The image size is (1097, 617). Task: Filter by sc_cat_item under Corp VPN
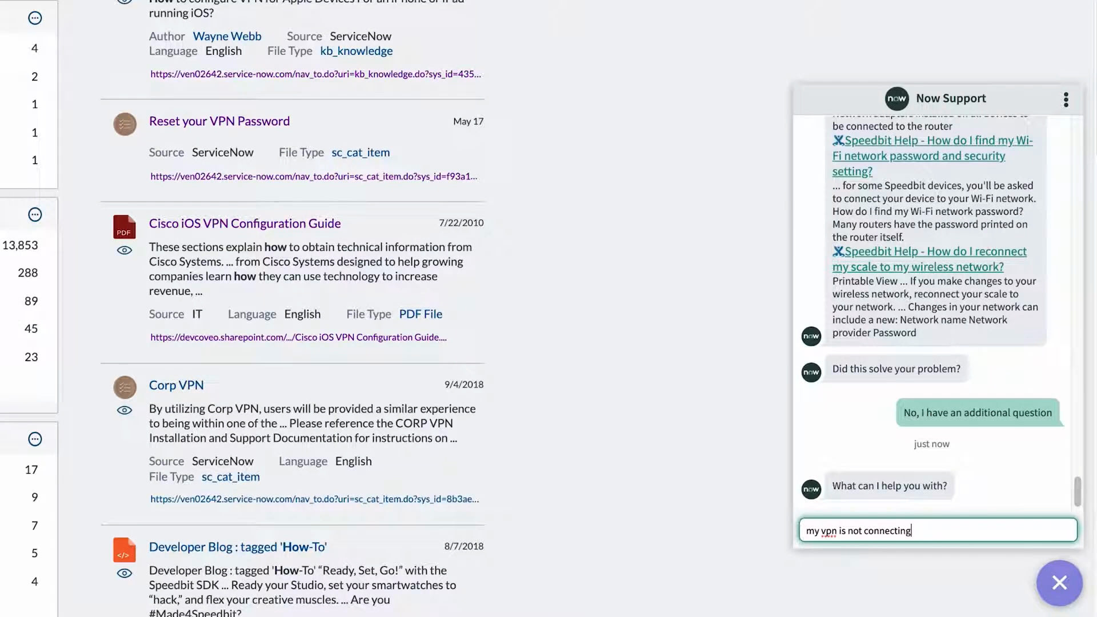click(x=230, y=476)
